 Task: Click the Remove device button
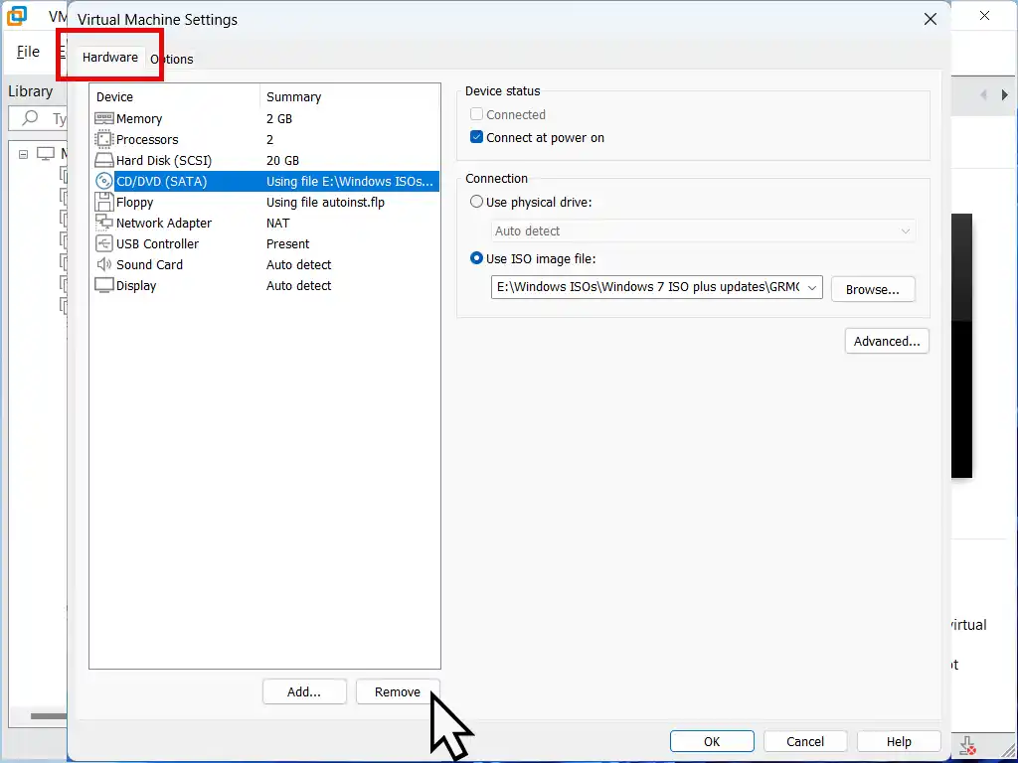tap(398, 691)
